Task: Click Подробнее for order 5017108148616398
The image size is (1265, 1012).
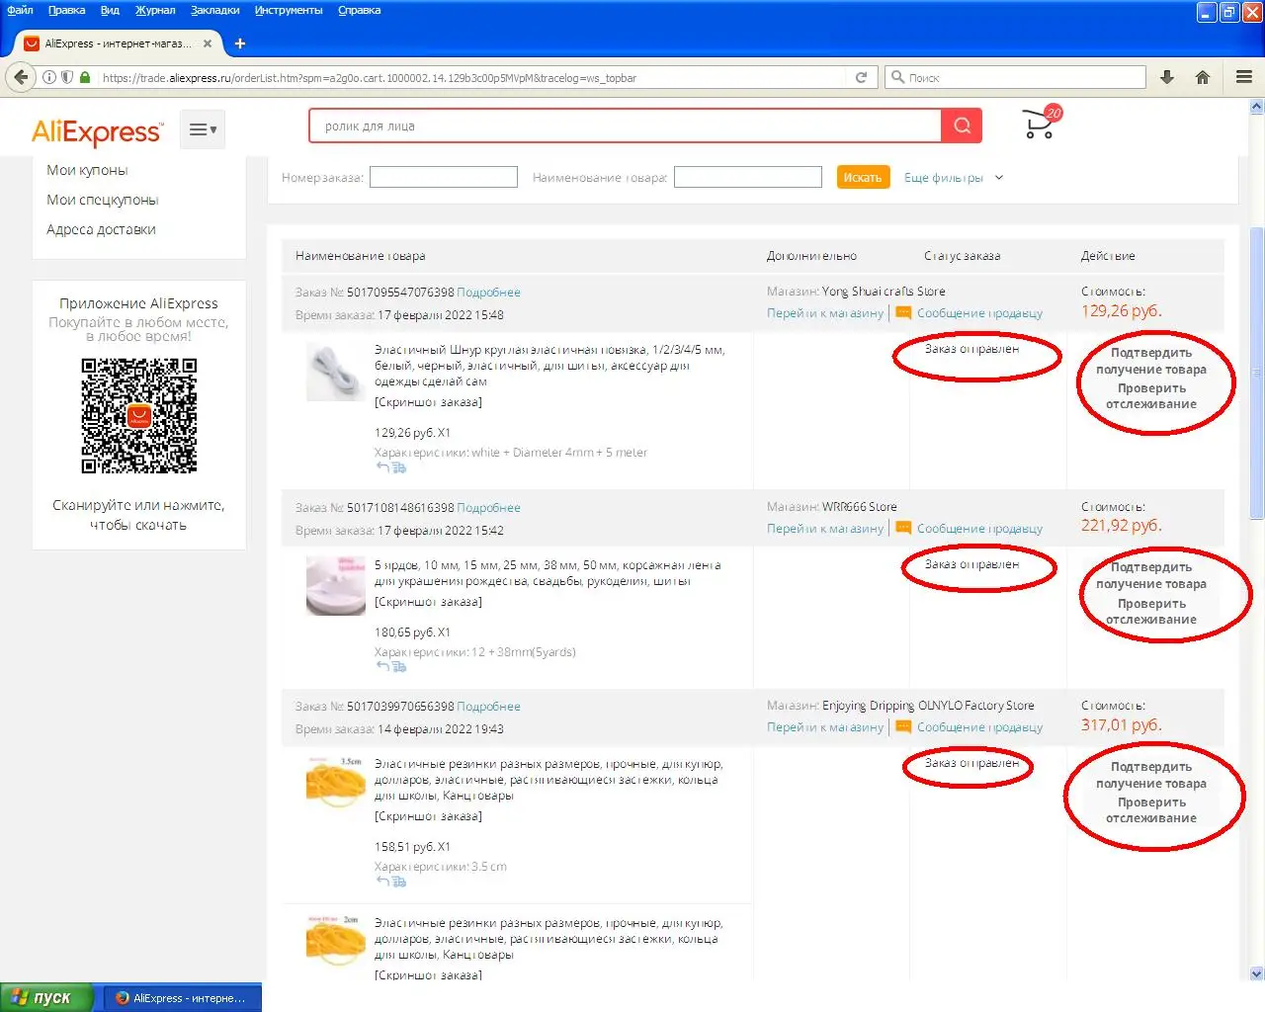Action: [x=488, y=508]
